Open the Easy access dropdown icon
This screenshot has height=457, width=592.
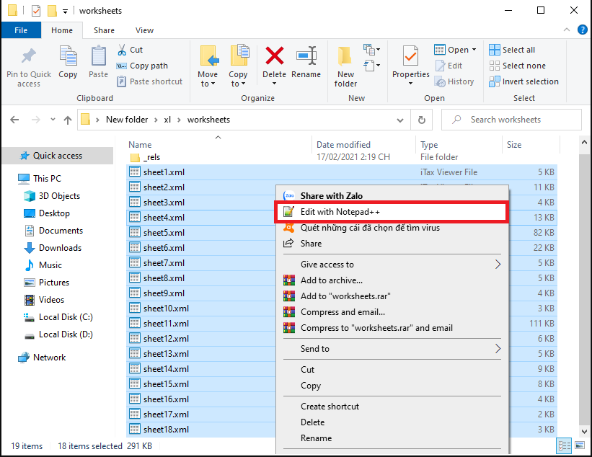coord(371,66)
